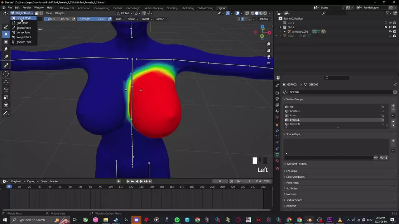
Task: Select the Annotate tool in toolbar
Action: tap(6, 114)
